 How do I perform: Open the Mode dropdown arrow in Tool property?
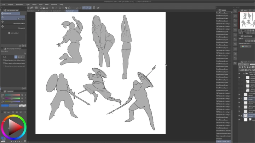point(24,57)
